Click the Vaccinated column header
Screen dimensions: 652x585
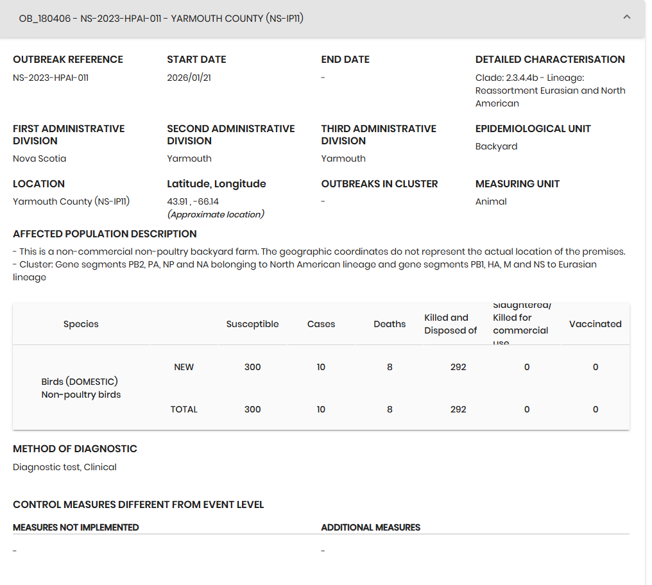pos(595,324)
